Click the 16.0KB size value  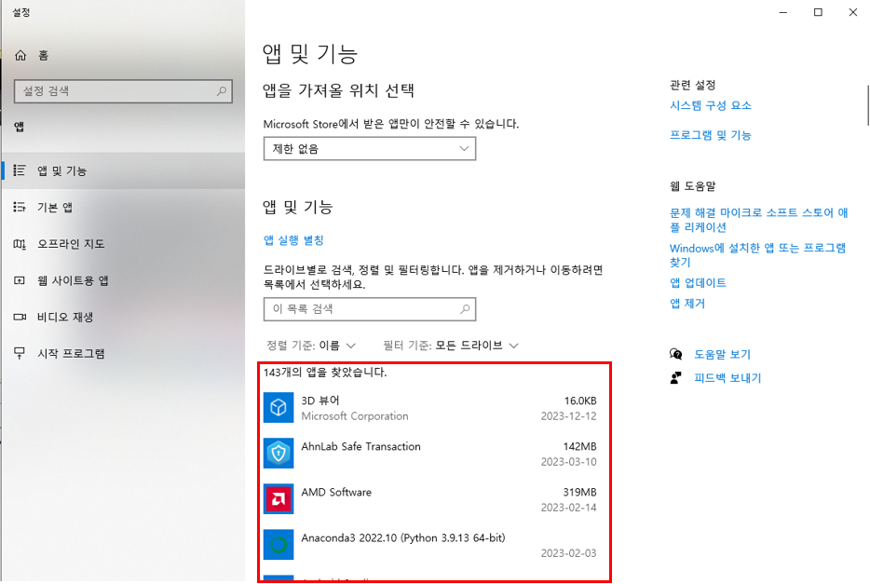[580, 401]
